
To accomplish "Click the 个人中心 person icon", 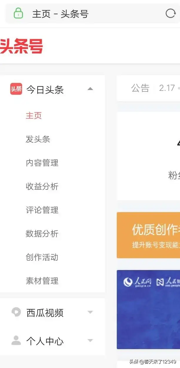I will [x=16, y=340].
